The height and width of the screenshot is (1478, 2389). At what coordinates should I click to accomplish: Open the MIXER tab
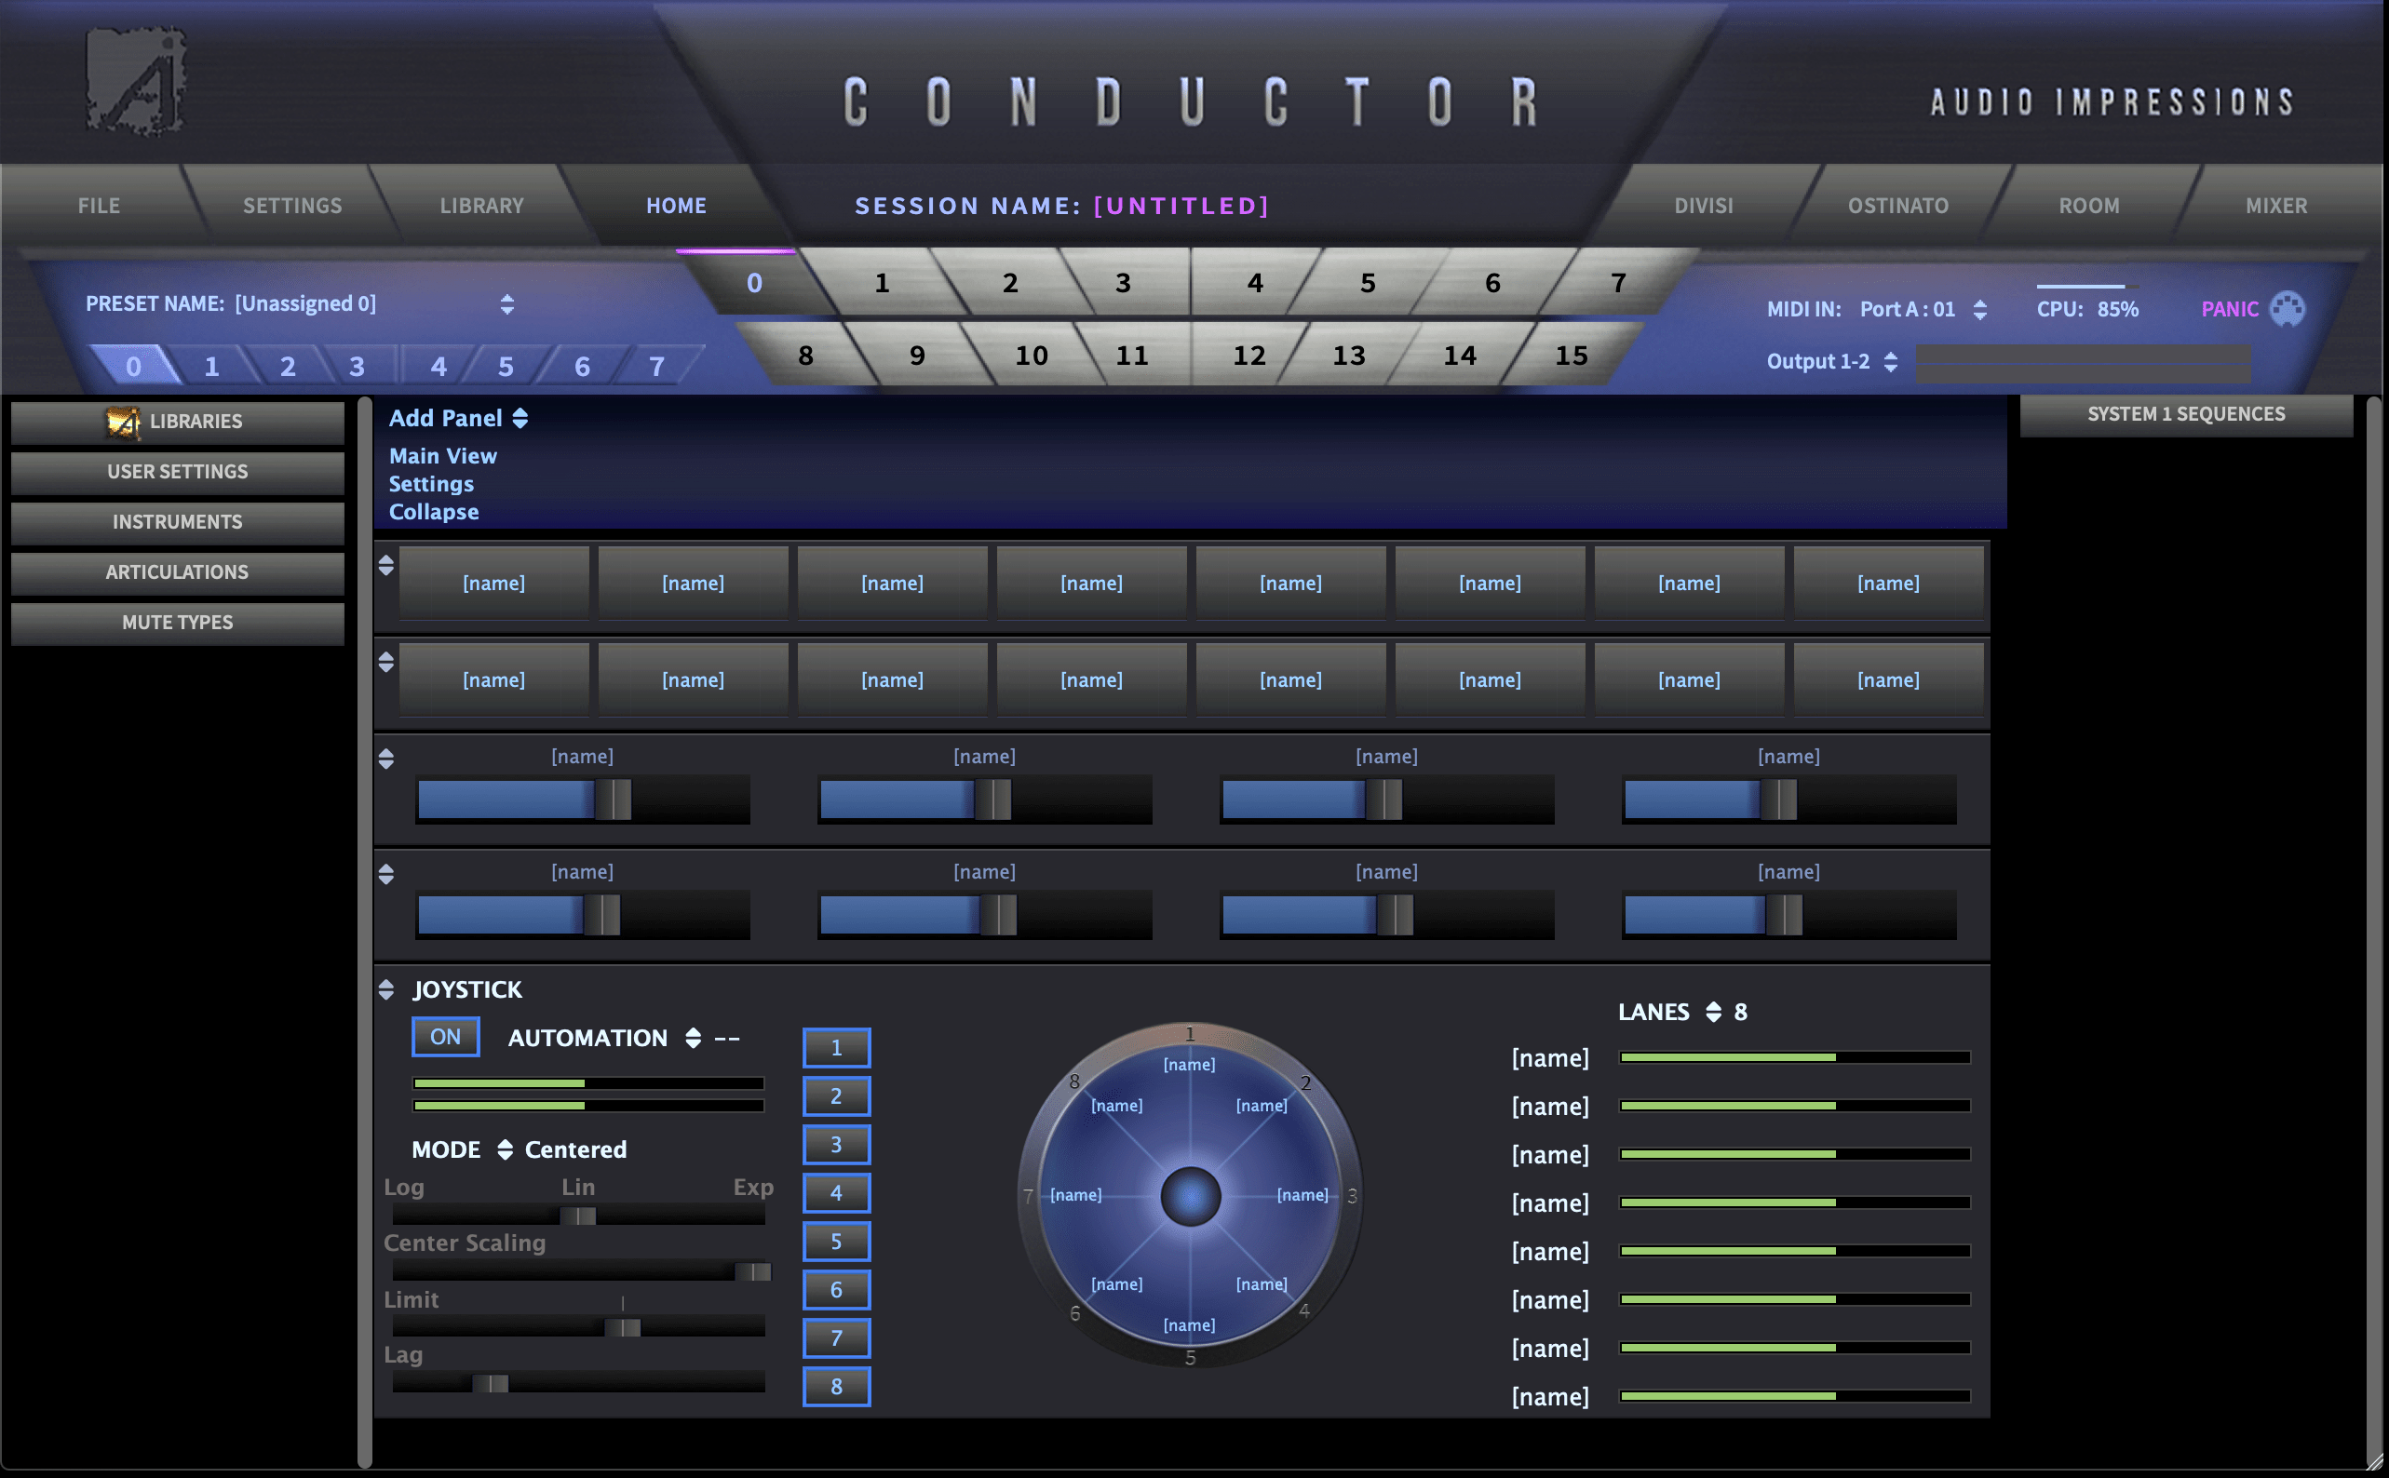tap(2276, 206)
